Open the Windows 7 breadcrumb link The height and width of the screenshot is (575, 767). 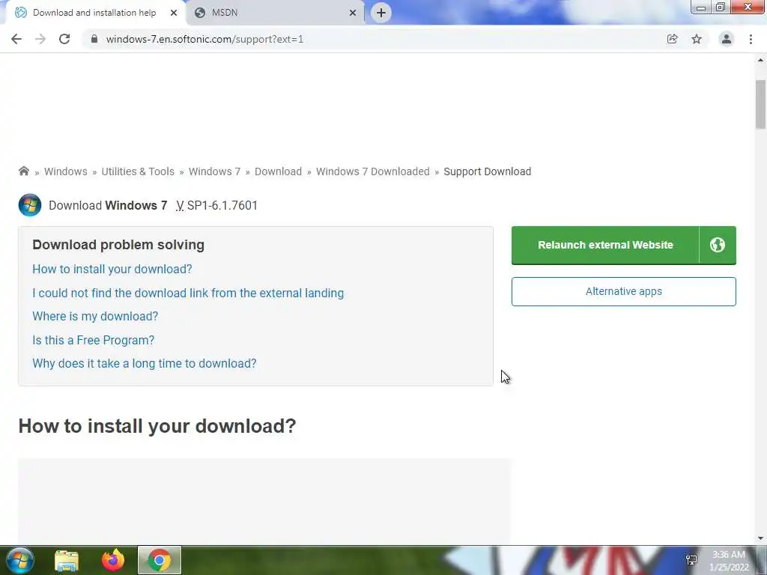click(x=215, y=171)
